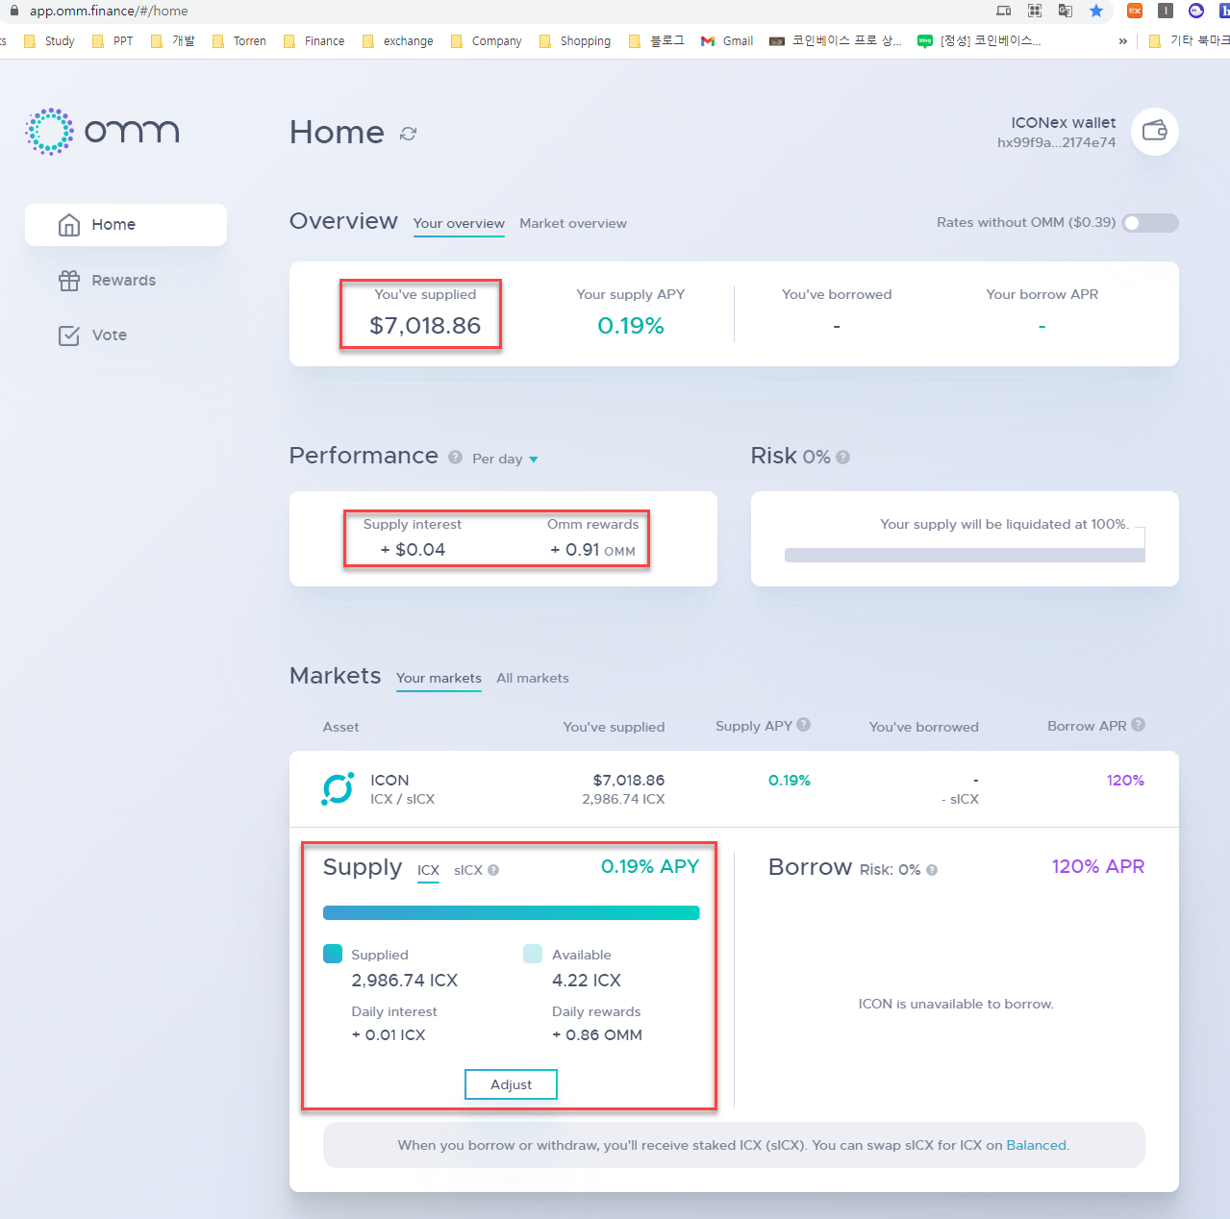This screenshot has width=1230, height=1219.
Task: Click the Risk liquidation bar
Action: click(x=965, y=555)
